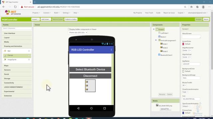The height and width of the screenshot is (119, 213).
Task: Expand the Sensors palette category
Action: (x=17, y=70)
